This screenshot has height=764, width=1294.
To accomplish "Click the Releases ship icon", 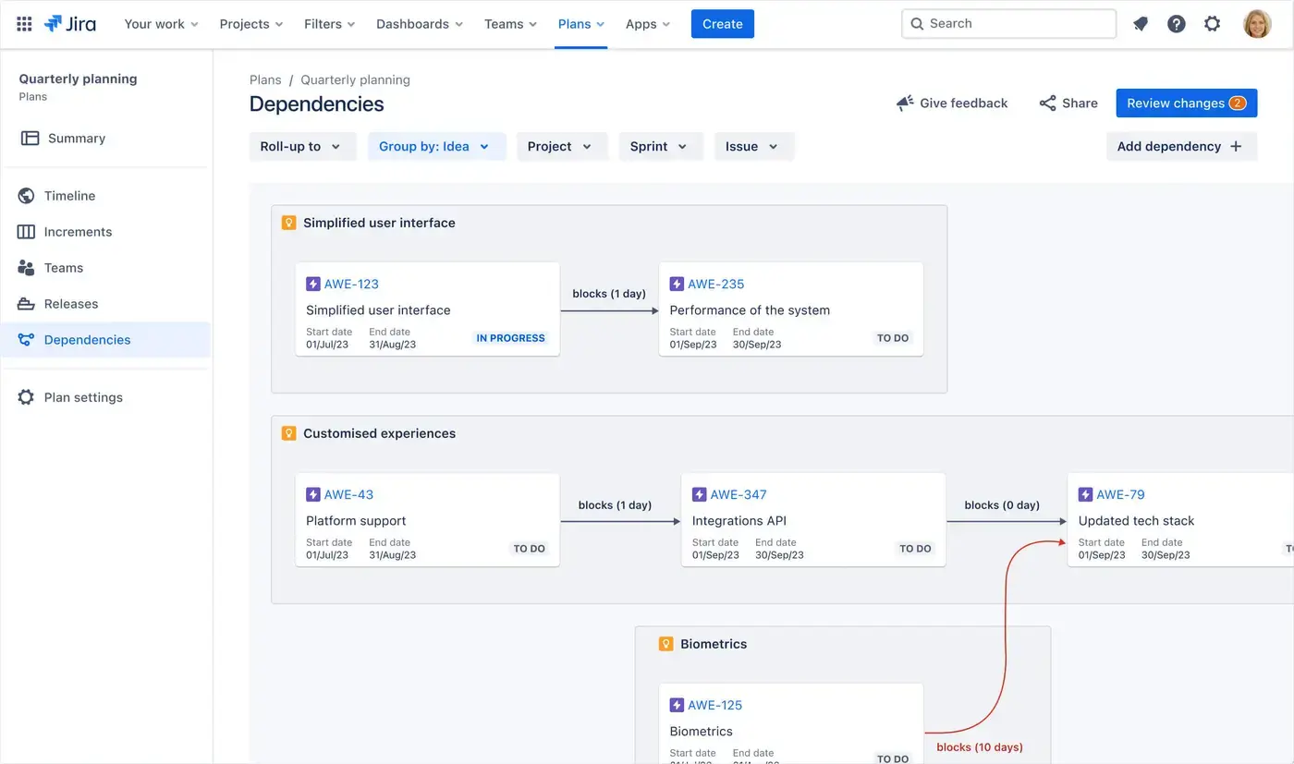I will point(26,304).
